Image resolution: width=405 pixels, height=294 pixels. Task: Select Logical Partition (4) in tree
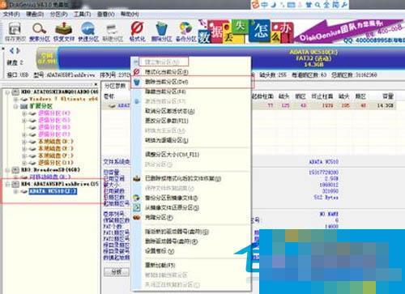tap(54, 113)
